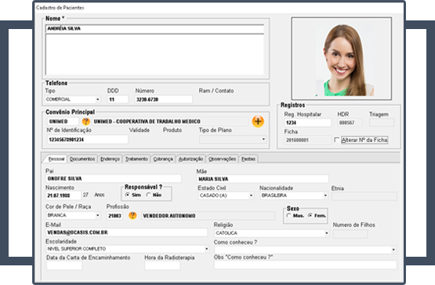Click the Mãe field MARIA SILVA
The image size is (435, 285).
tap(263, 179)
